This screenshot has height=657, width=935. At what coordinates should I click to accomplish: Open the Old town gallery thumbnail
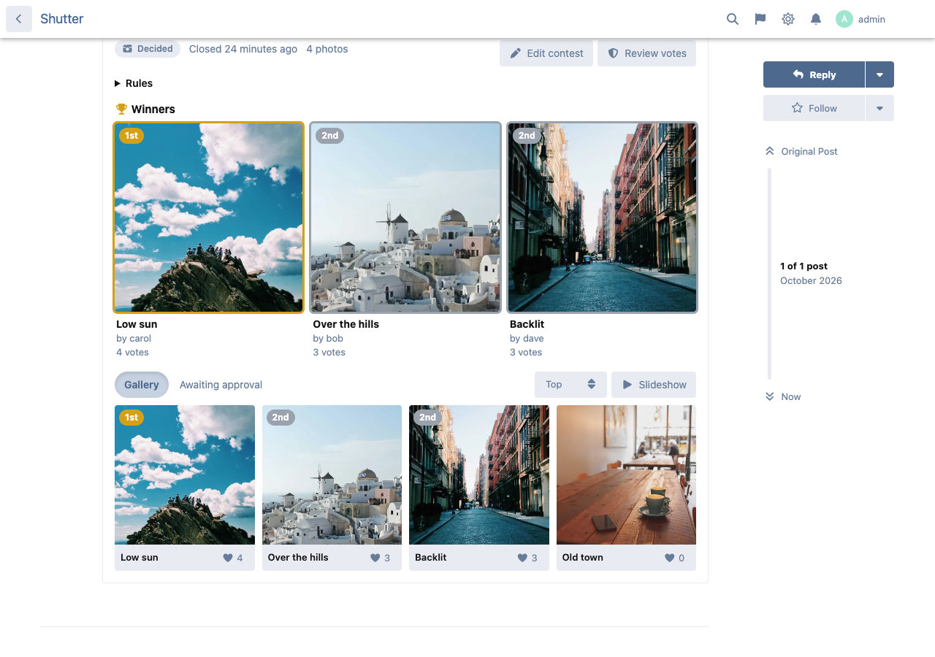pyautogui.click(x=626, y=474)
